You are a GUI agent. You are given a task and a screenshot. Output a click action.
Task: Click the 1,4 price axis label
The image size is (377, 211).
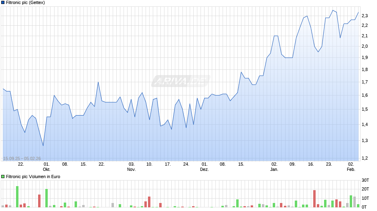coord(365,125)
